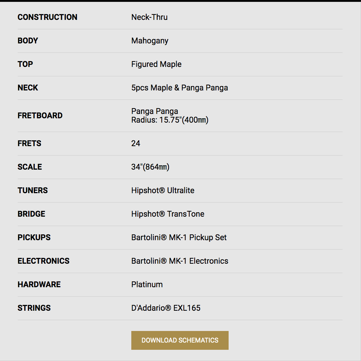Select the Fretboard label
Image resolution: width=361 pixels, height=361 pixels.
click(40, 116)
